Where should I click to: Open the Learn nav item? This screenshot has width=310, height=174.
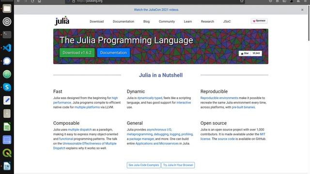188,21
